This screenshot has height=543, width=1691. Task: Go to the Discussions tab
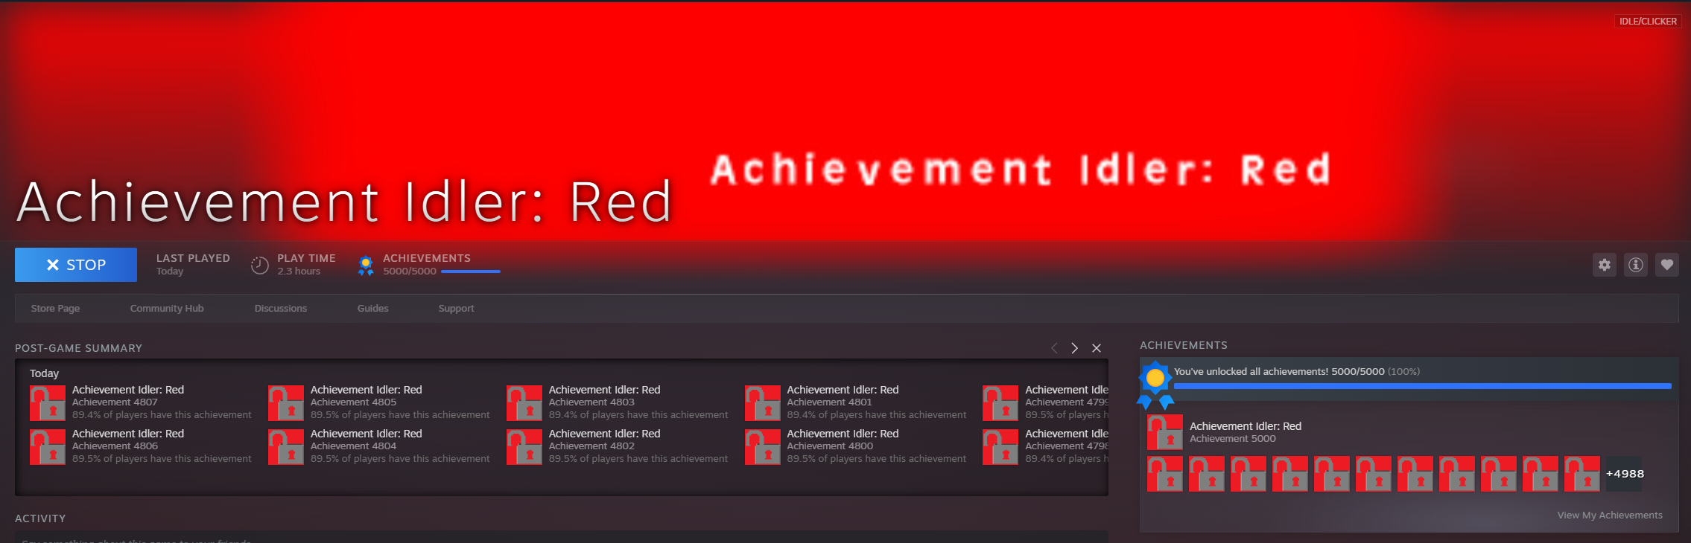(281, 309)
